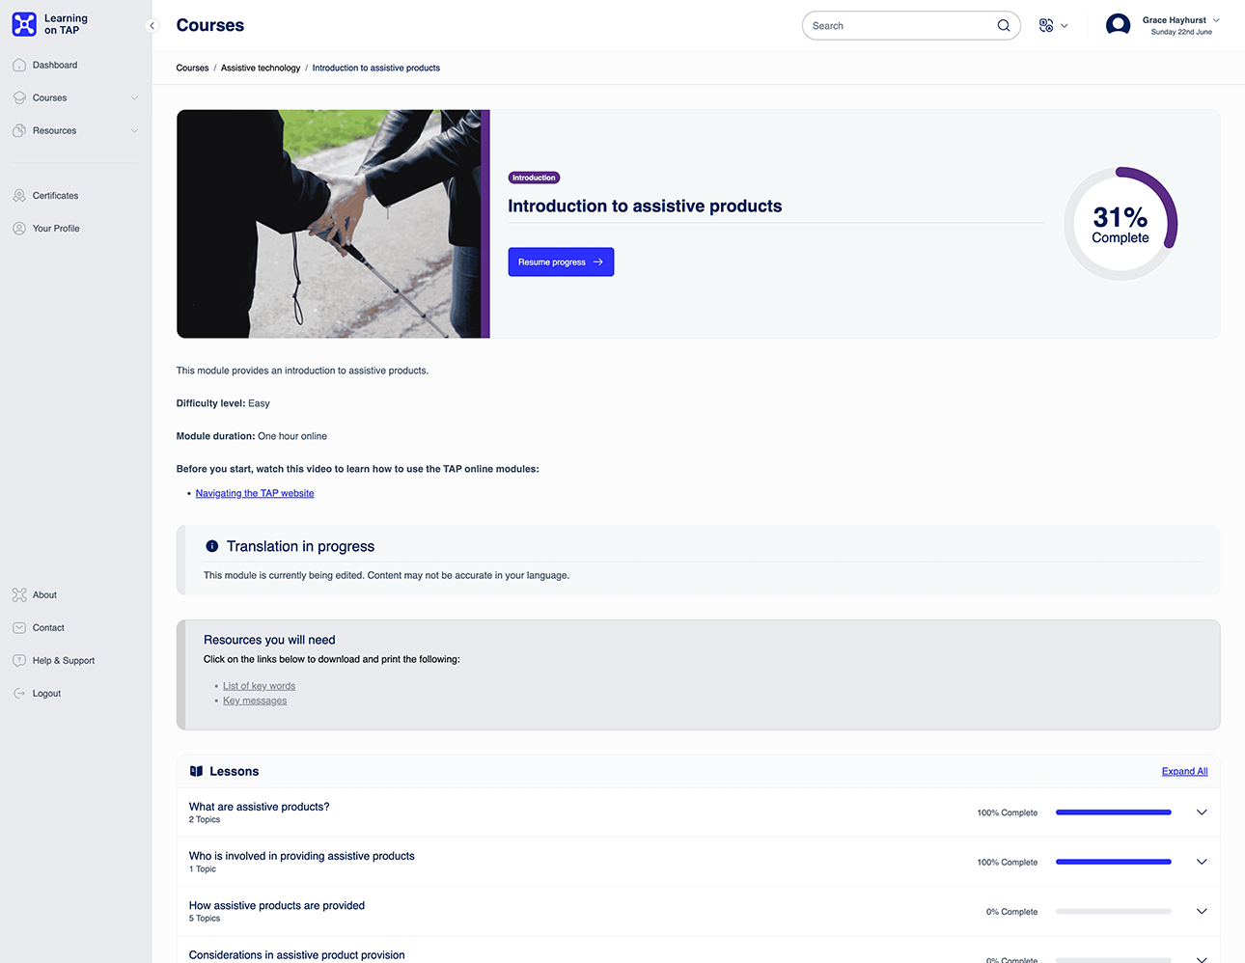Click 'How assistive products are provided' lesson title
Viewport: 1245px width, 963px height.
pyautogui.click(x=277, y=905)
